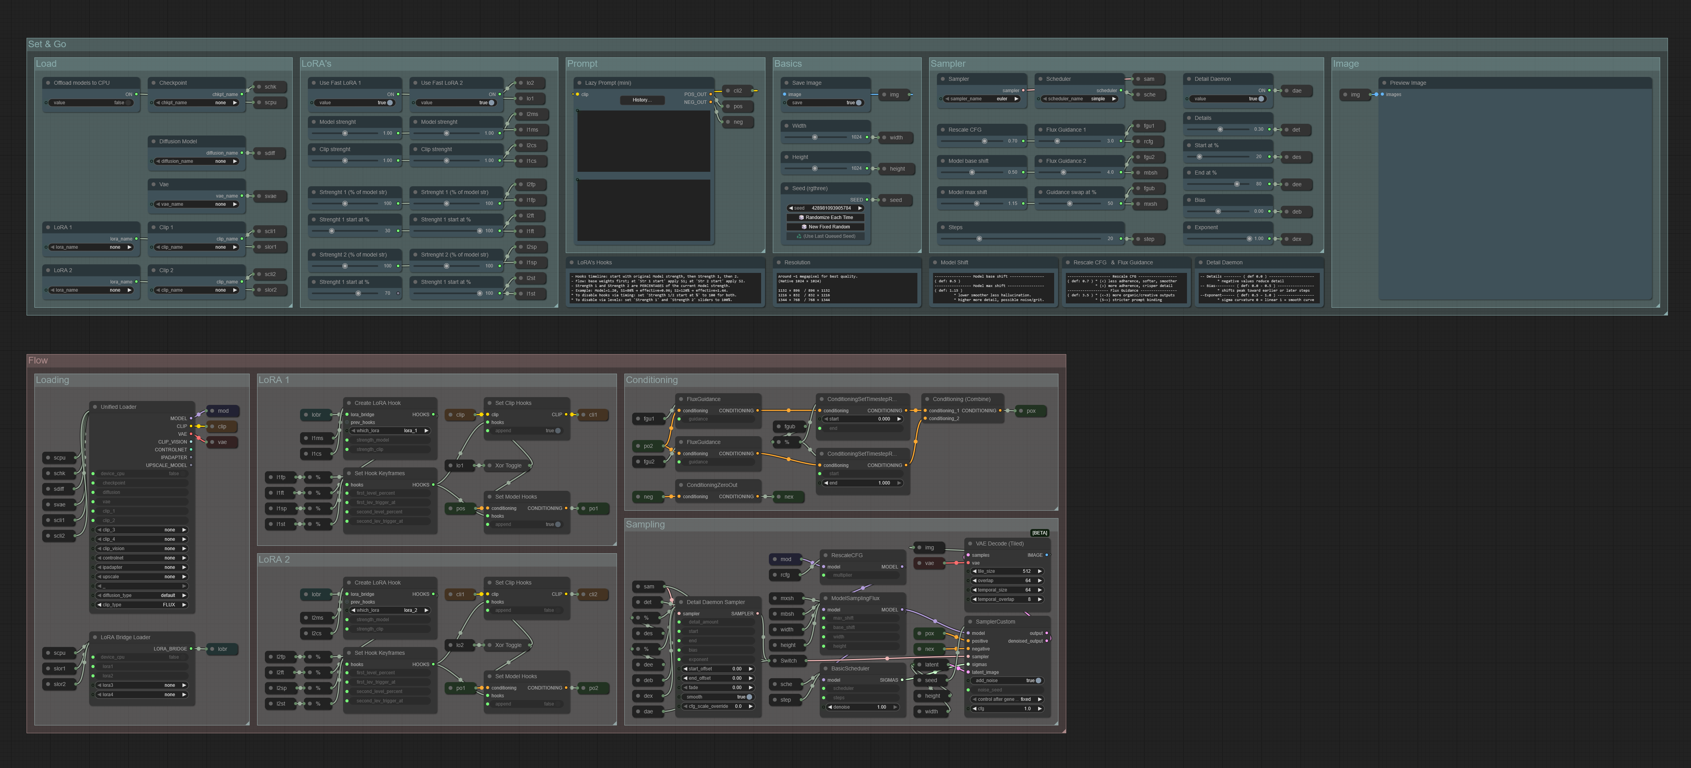Viewport: 1691px width, 768px height.
Task: Click the (Use Last Queued Seed) button
Action: click(826, 236)
